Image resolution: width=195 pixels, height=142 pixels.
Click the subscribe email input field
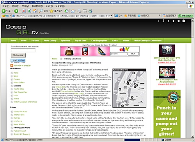click(x=23, y=50)
